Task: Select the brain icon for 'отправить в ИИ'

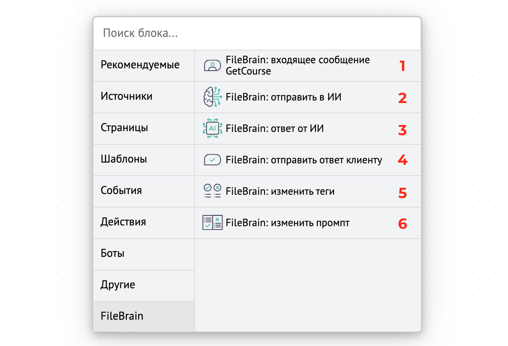Action: [212, 96]
